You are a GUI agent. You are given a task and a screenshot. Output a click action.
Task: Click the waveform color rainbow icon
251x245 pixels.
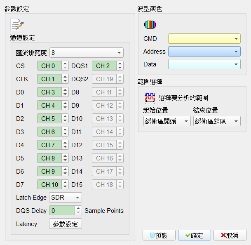tap(150, 25)
